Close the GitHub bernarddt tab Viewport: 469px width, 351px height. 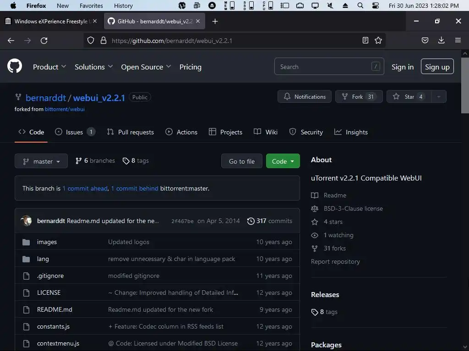click(198, 21)
